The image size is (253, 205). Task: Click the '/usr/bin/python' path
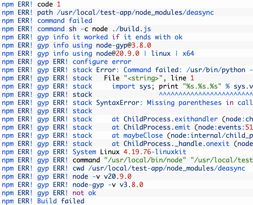pos(216,70)
